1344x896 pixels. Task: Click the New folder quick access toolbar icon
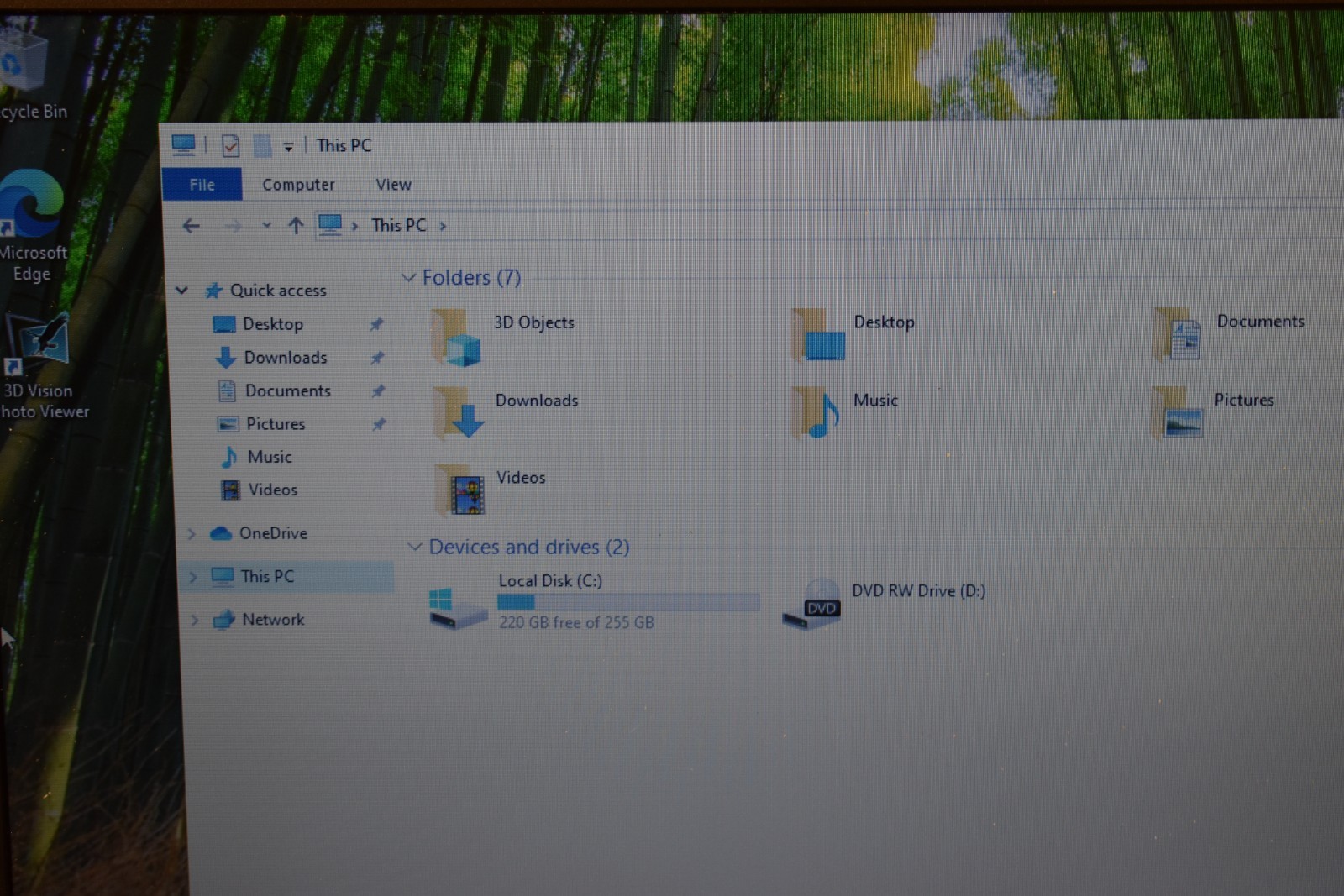click(x=263, y=146)
